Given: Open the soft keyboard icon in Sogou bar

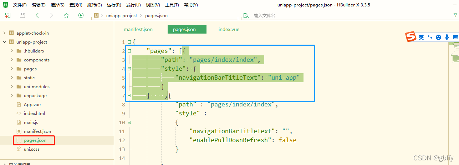Looking at the screenshot, I should [x=455, y=37].
